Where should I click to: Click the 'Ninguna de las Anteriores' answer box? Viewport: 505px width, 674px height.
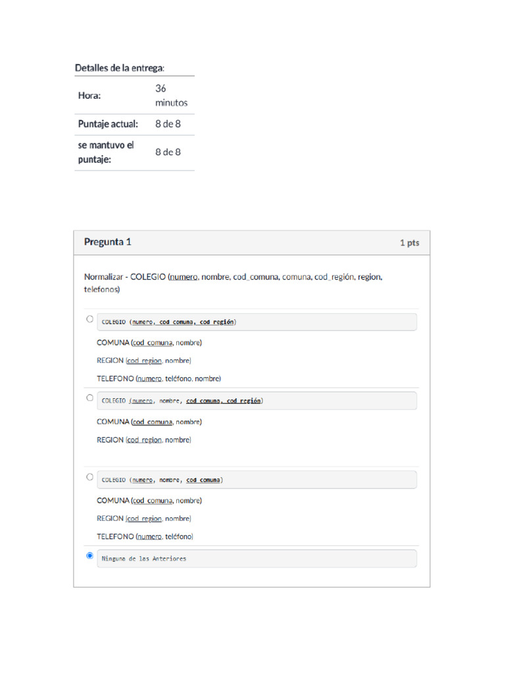click(x=256, y=559)
